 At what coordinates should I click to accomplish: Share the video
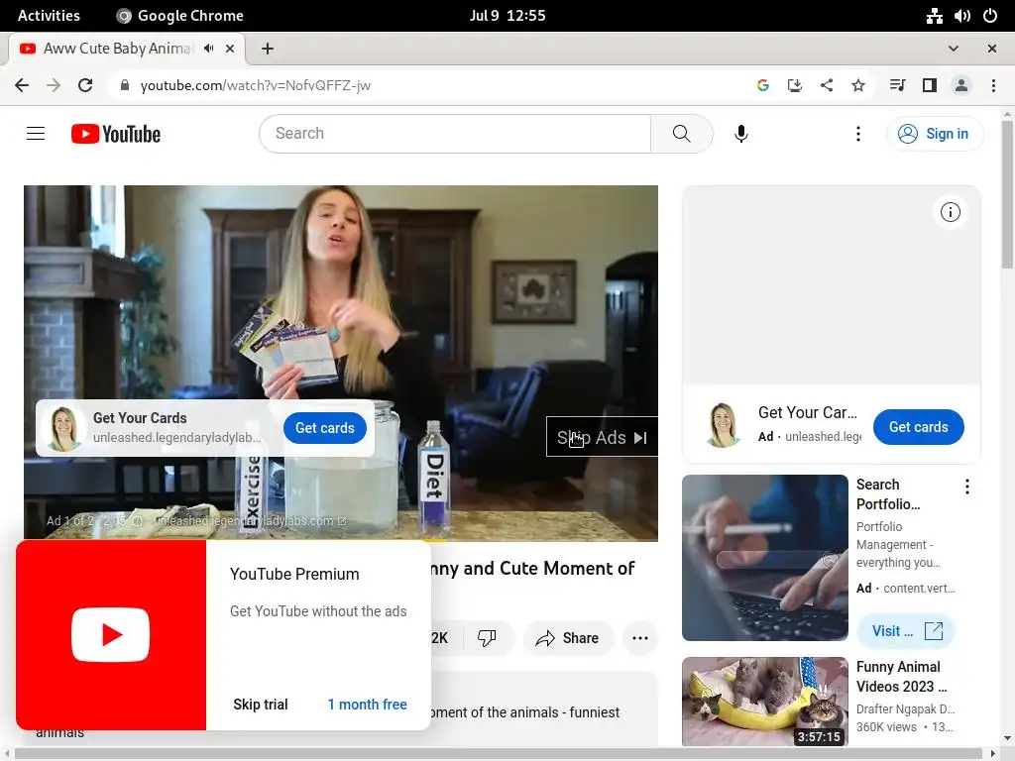point(567,638)
